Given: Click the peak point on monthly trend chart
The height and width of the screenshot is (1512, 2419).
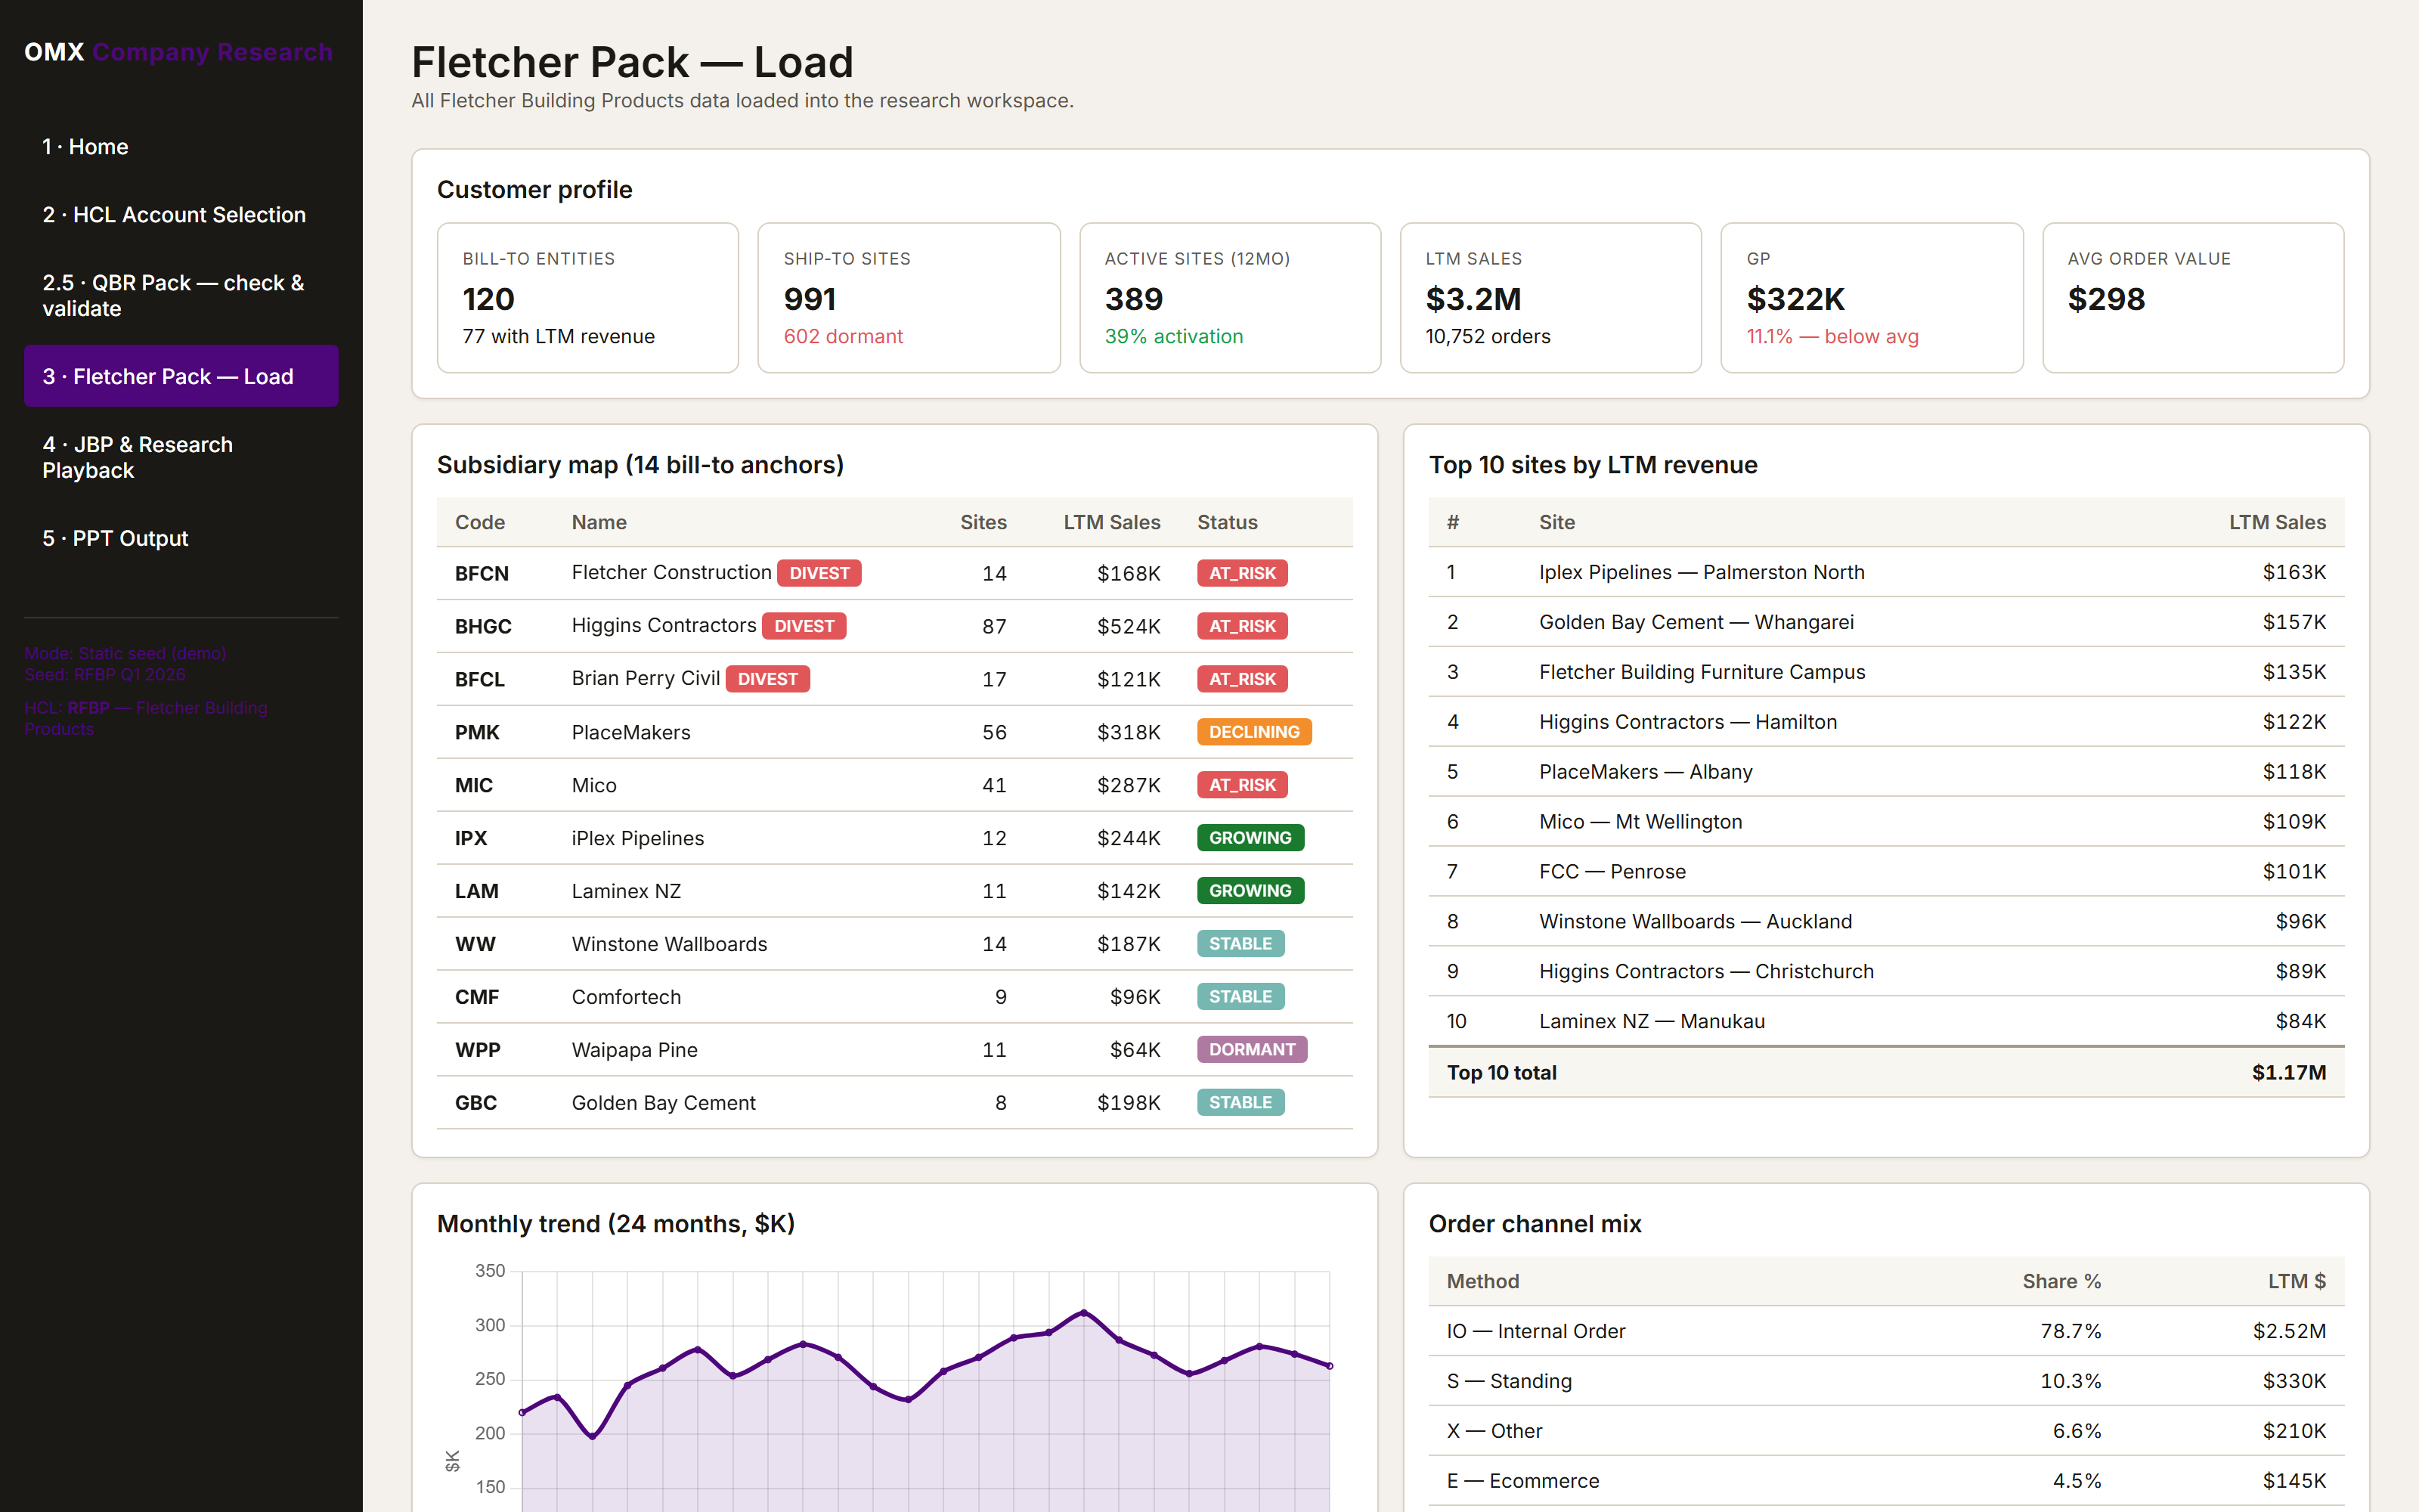Looking at the screenshot, I should point(1083,1312).
